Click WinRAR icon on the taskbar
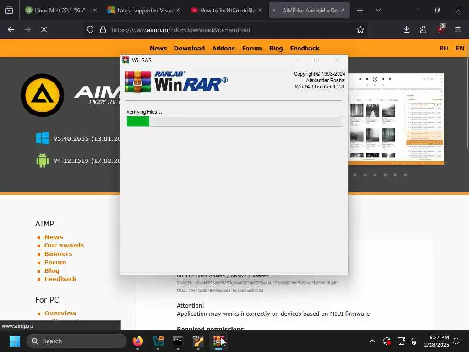The width and height of the screenshot is (469, 352). [x=218, y=341]
